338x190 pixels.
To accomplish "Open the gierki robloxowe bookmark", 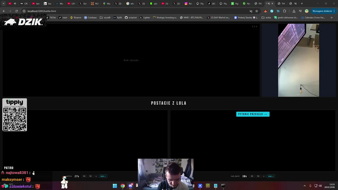I will [286, 18].
